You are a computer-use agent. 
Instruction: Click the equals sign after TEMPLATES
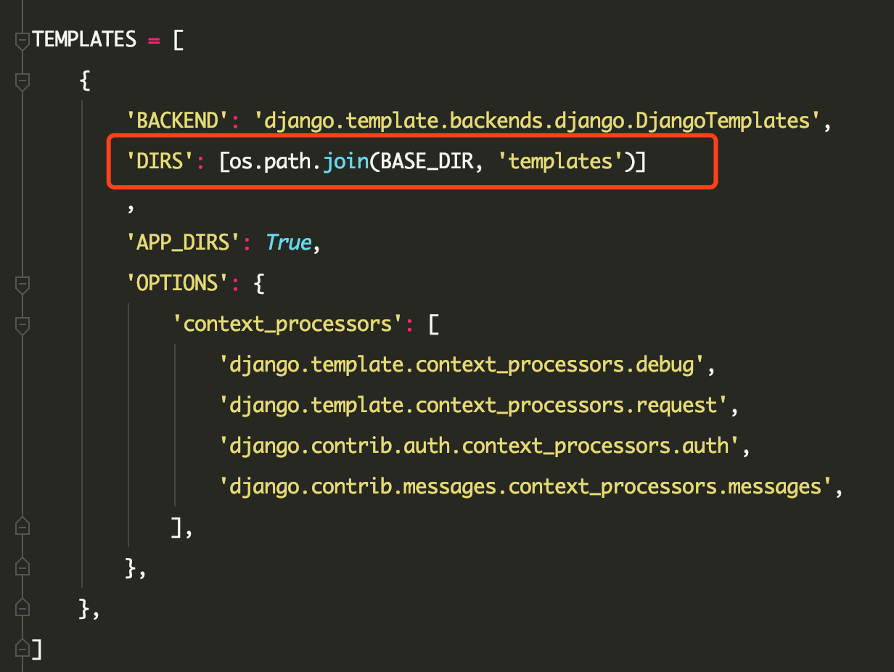154,40
